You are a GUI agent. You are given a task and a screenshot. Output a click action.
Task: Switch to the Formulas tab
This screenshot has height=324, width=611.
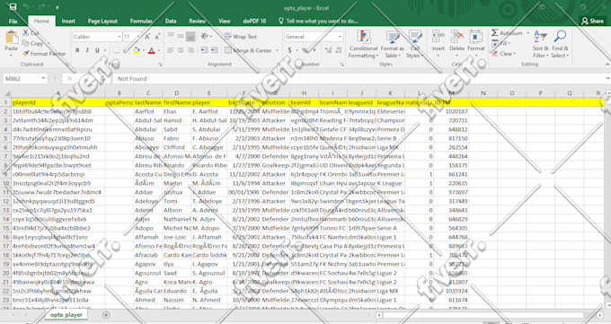point(141,21)
